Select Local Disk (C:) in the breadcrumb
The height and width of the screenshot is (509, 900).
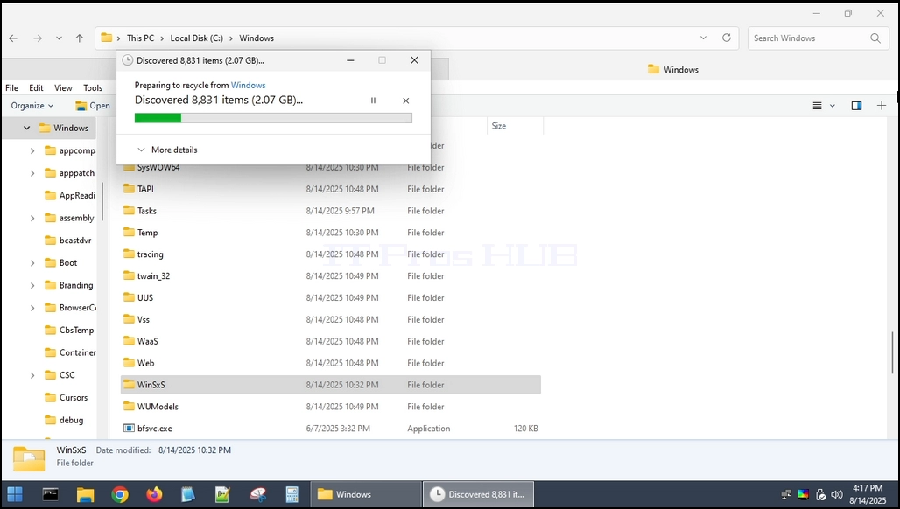coord(196,38)
